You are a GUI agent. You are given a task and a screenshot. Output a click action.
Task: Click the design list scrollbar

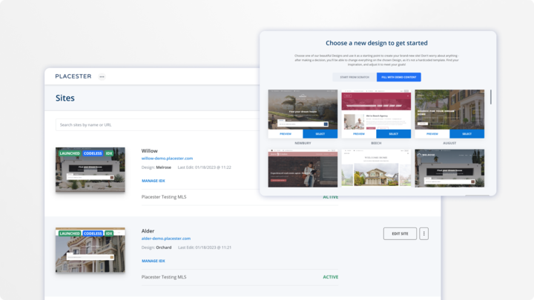coord(490,99)
